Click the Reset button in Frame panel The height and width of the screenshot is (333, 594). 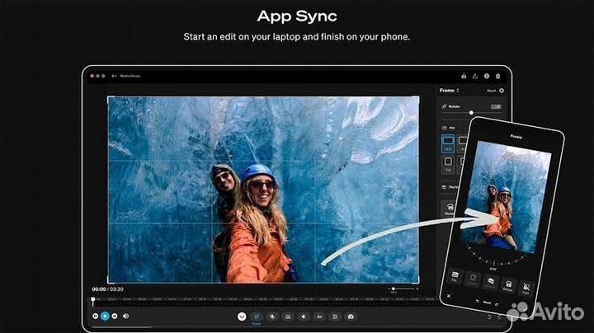pyautogui.click(x=491, y=90)
